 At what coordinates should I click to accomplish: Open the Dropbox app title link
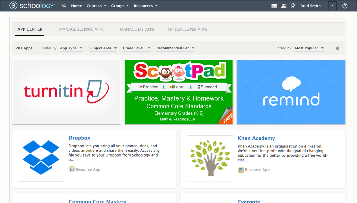click(80, 138)
